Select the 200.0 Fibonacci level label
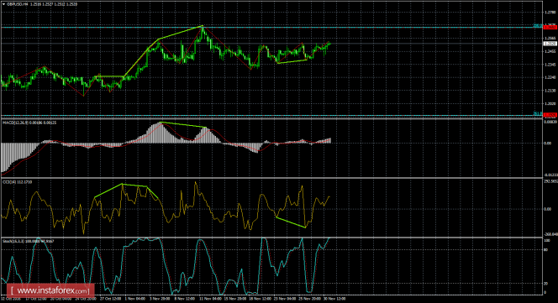Image resolution: width=558 pixels, height=303 pixels. tap(538, 26)
